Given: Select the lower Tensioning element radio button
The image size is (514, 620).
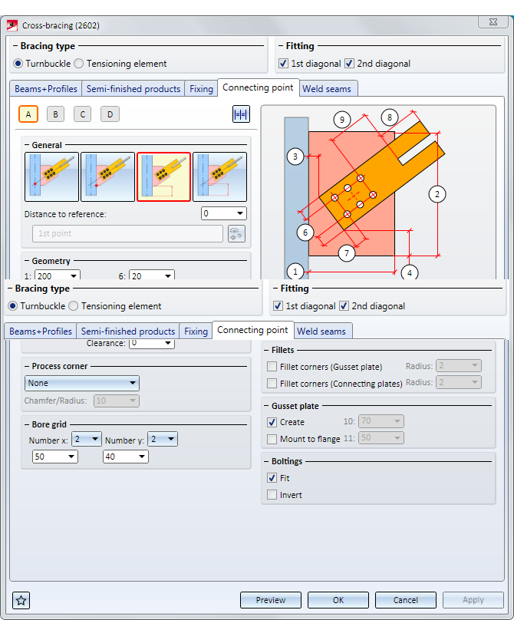Looking at the screenshot, I should pos(73,305).
